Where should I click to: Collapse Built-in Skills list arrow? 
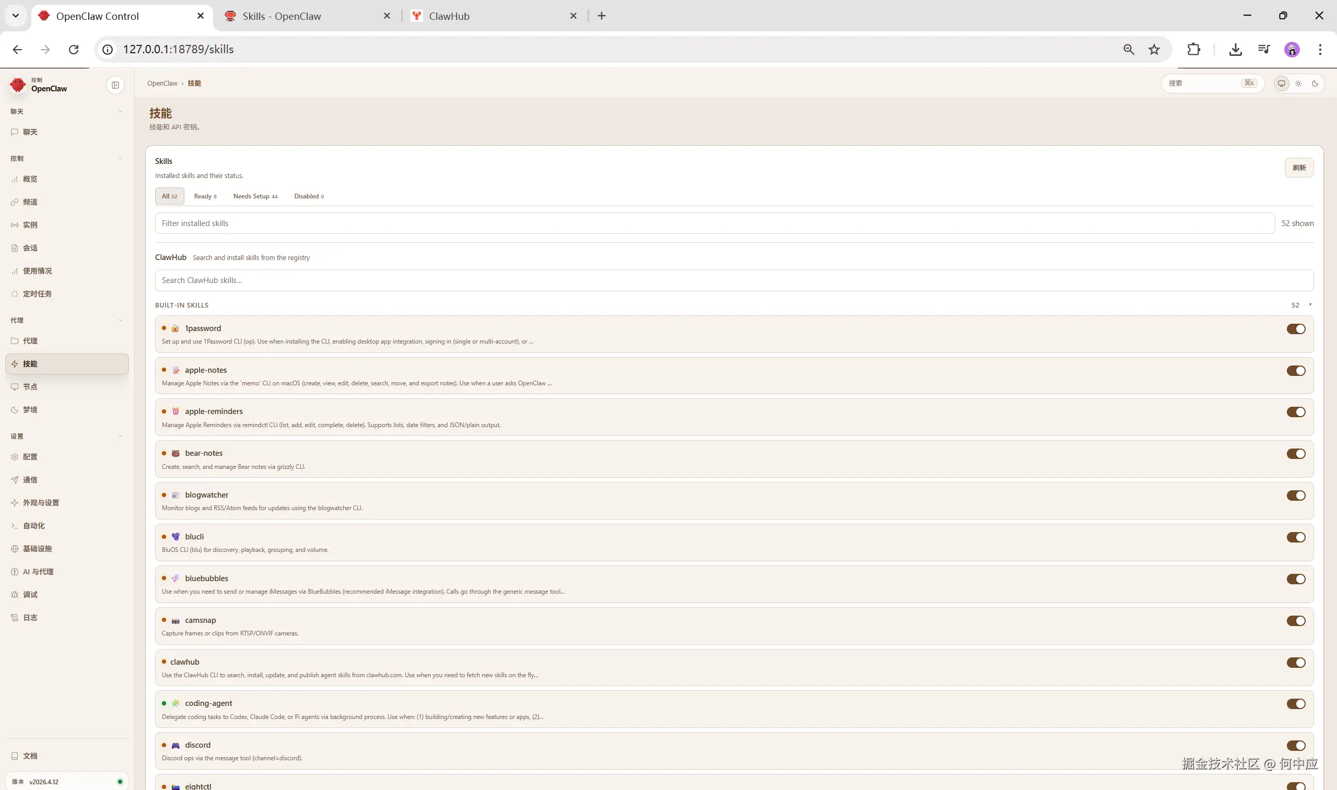(x=1310, y=305)
